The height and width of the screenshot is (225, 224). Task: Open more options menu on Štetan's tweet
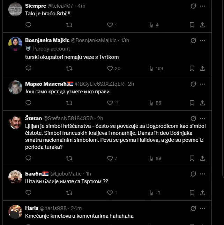[202, 118]
